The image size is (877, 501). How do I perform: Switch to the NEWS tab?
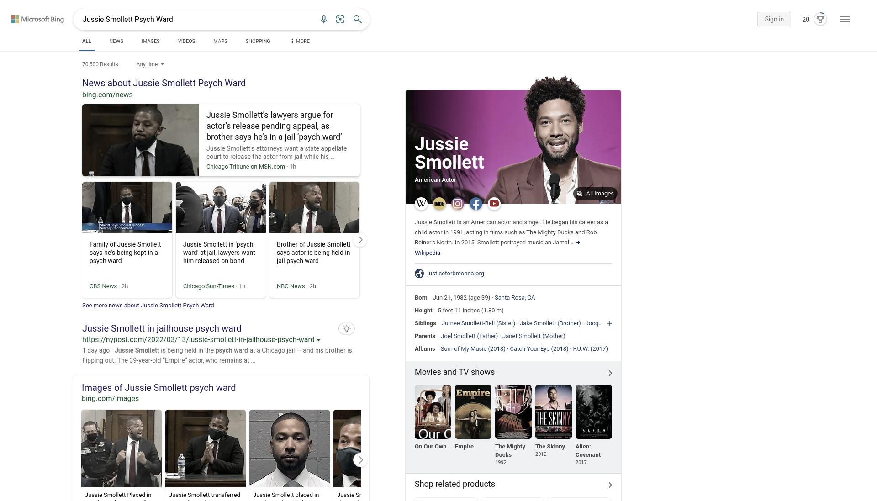click(116, 41)
